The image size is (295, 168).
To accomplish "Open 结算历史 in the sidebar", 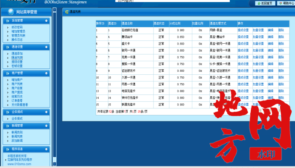I will click(x=17, y=96).
